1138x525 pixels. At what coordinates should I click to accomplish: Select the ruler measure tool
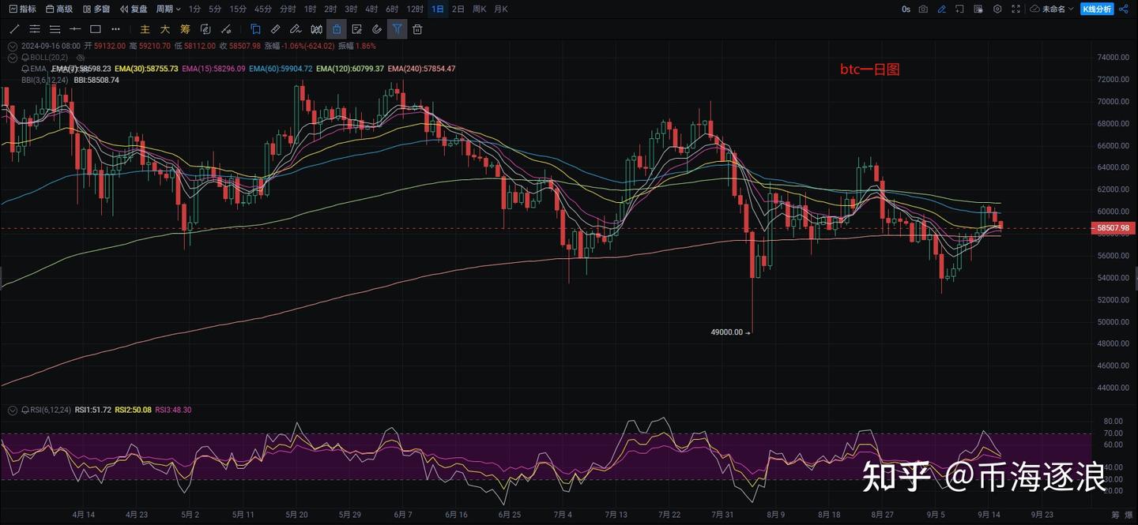pos(276,29)
